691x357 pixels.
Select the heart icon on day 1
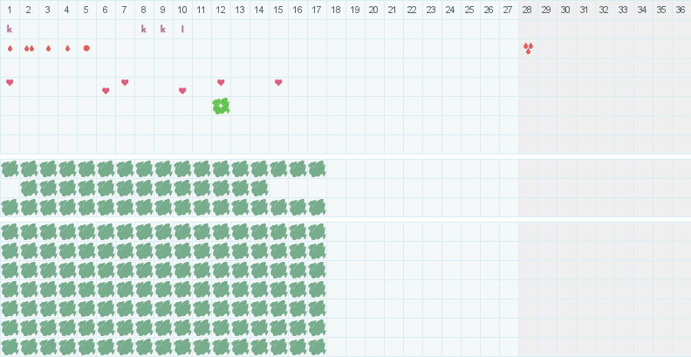[10, 83]
